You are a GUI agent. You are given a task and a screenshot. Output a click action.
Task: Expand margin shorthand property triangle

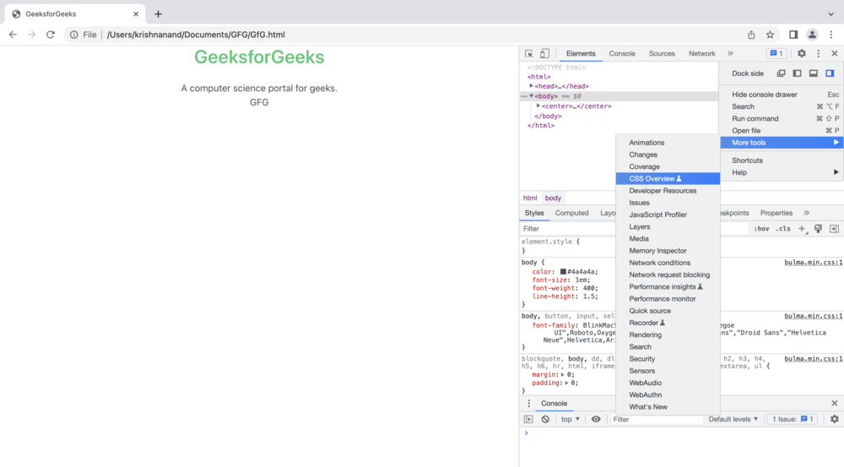(562, 375)
